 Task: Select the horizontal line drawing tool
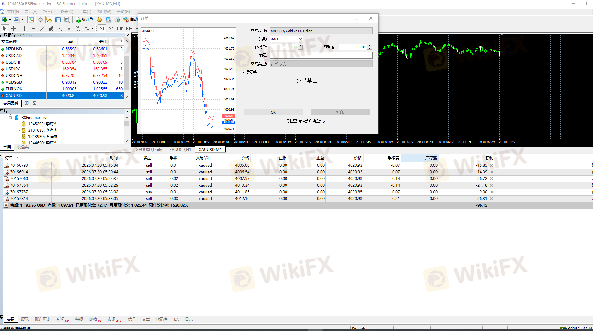coord(33,28)
